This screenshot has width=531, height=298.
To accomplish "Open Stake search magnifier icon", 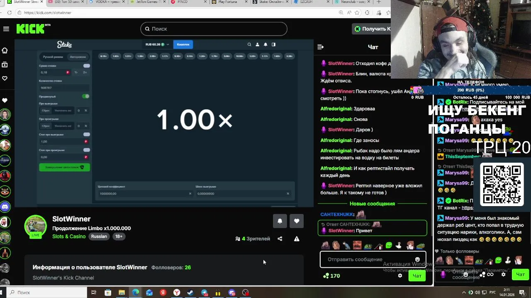I will pyautogui.click(x=249, y=44).
